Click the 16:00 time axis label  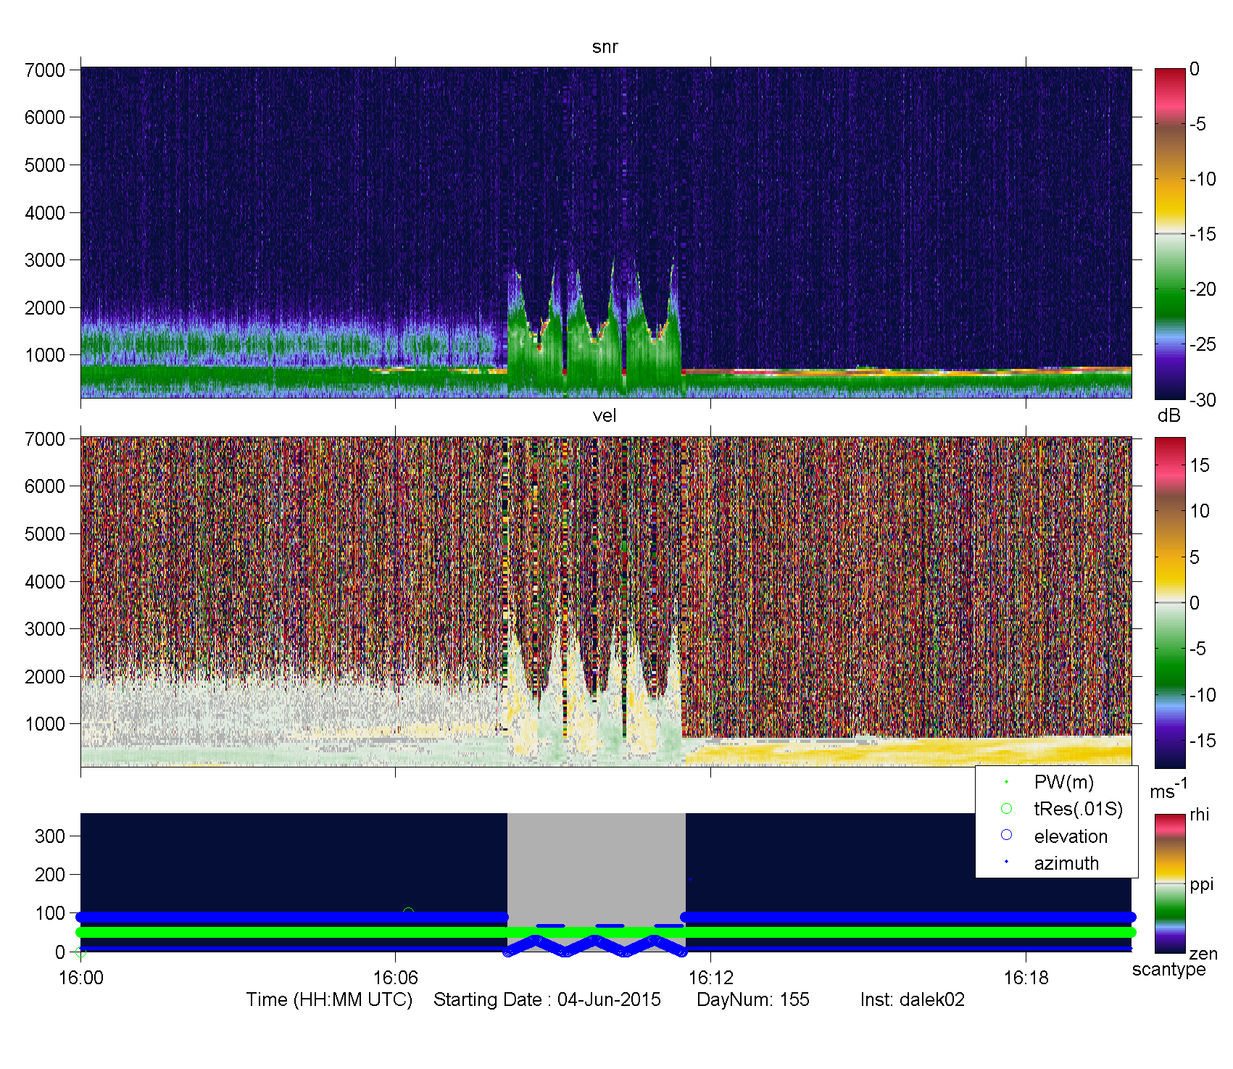[x=80, y=978]
